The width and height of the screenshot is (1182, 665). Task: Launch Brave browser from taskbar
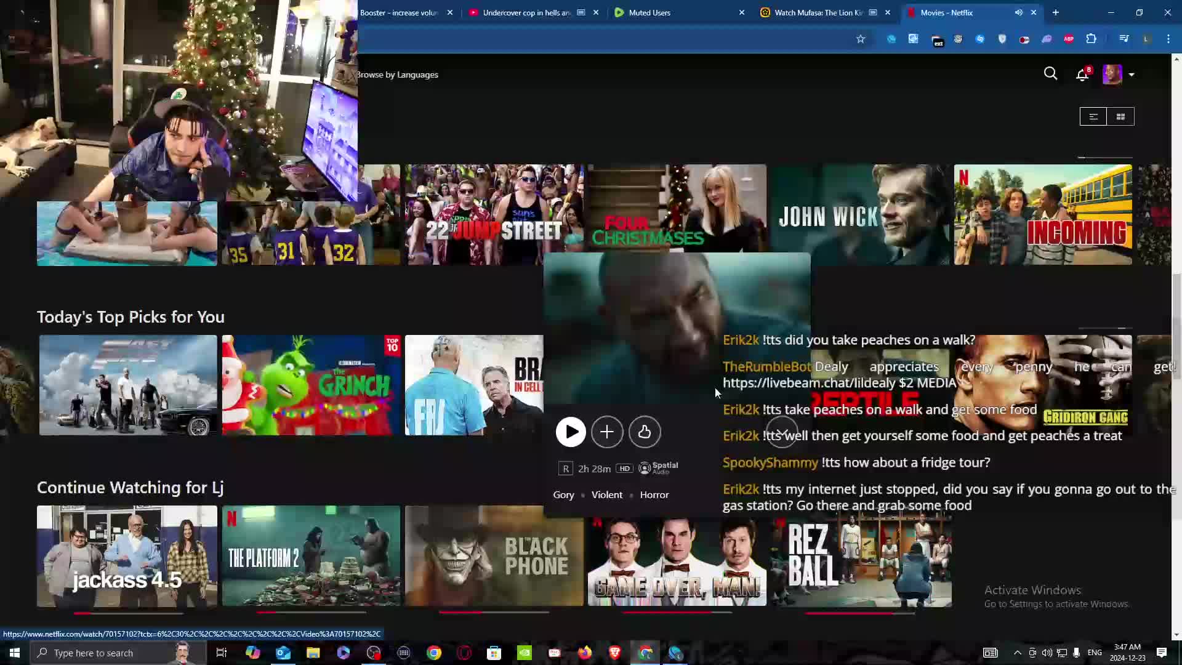pyautogui.click(x=615, y=653)
